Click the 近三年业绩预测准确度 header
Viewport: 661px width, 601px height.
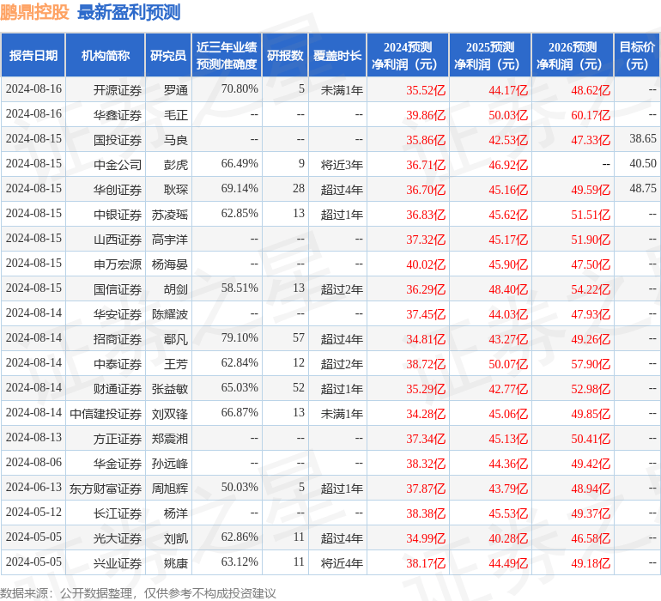coord(227,55)
